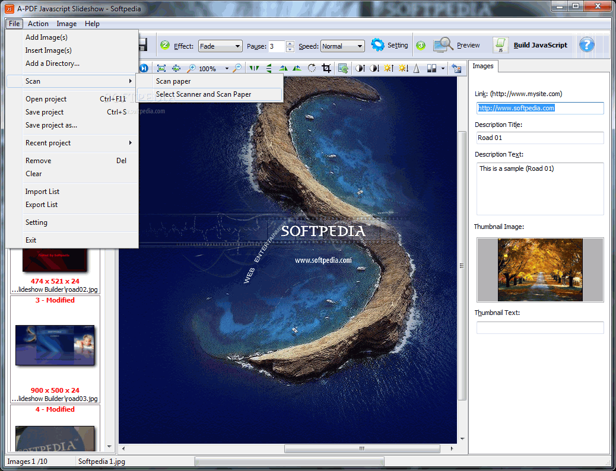Click the free rotate circular arrow icon
Image resolution: width=616 pixels, height=471 pixels.
tap(312, 68)
